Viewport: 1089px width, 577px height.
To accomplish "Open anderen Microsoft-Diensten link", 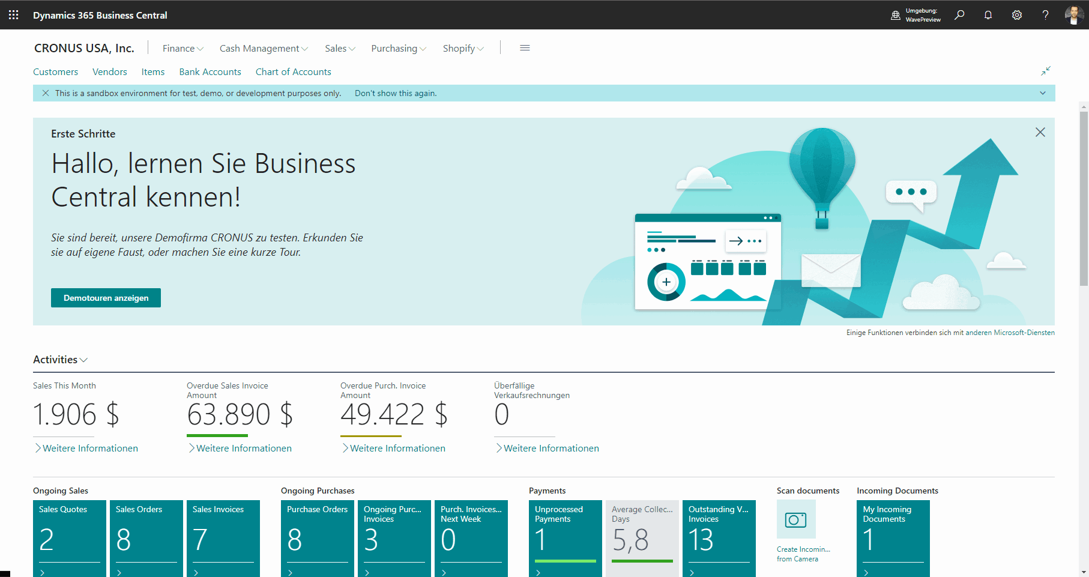I will tap(1010, 333).
